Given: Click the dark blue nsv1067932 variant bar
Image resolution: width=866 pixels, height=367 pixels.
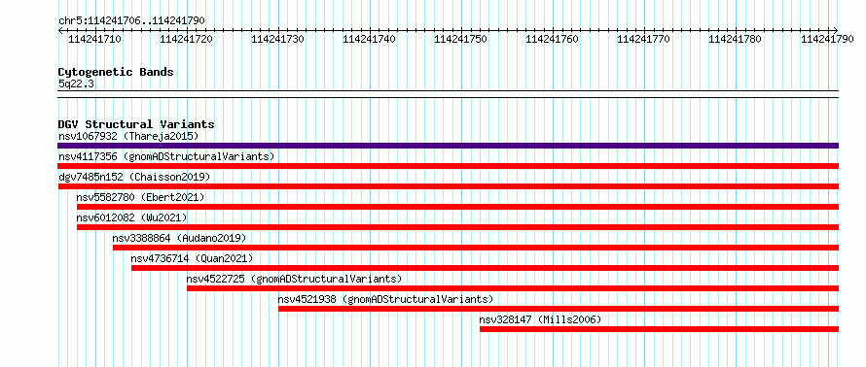Looking at the screenshot, I should click(448, 146).
